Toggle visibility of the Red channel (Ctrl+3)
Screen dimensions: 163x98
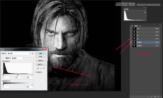131,32
